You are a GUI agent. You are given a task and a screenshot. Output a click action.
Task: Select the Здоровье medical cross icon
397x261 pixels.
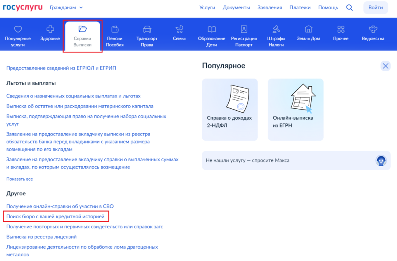[x=50, y=30]
